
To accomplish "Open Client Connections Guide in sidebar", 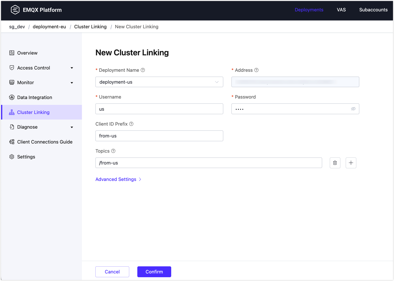I will coord(41,142).
